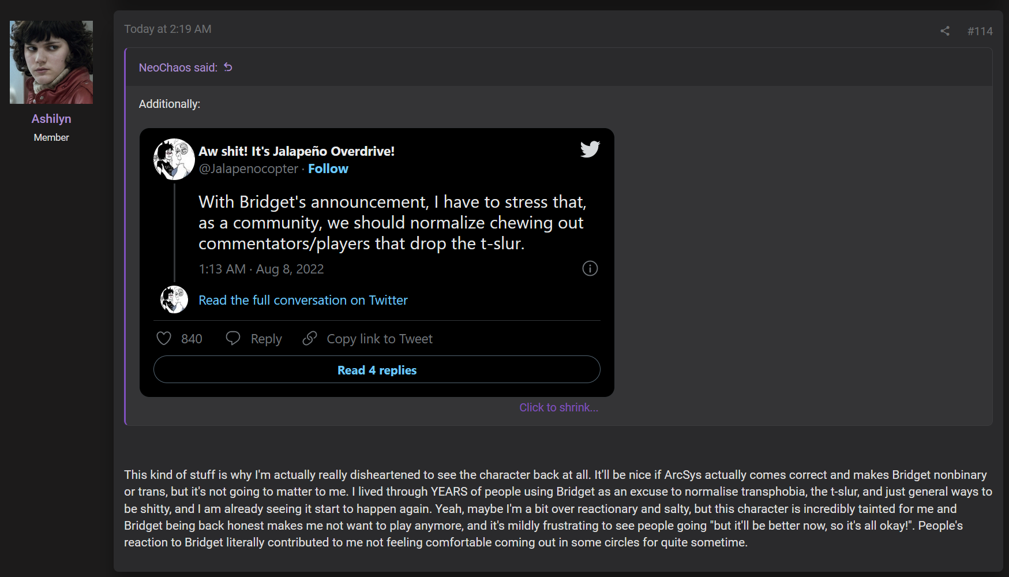Click the 'Aw shit! It's Jalapeño Overdrive!' display name

click(x=297, y=151)
